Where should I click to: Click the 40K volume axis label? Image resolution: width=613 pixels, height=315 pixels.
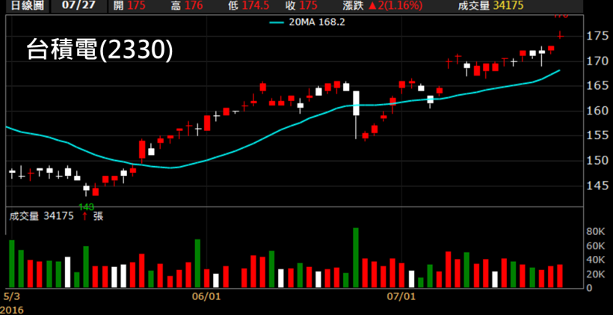coord(595,260)
